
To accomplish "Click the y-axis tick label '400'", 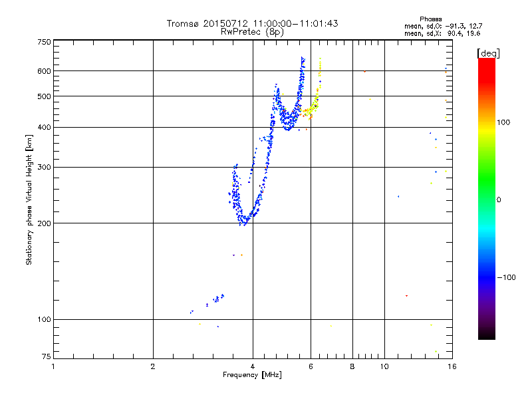I will 44,127.
